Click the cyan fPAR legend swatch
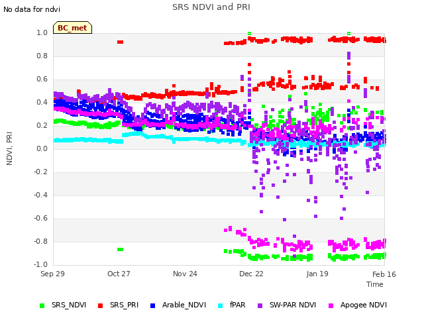The width and height of the screenshot is (424, 318). pyautogui.click(x=221, y=306)
